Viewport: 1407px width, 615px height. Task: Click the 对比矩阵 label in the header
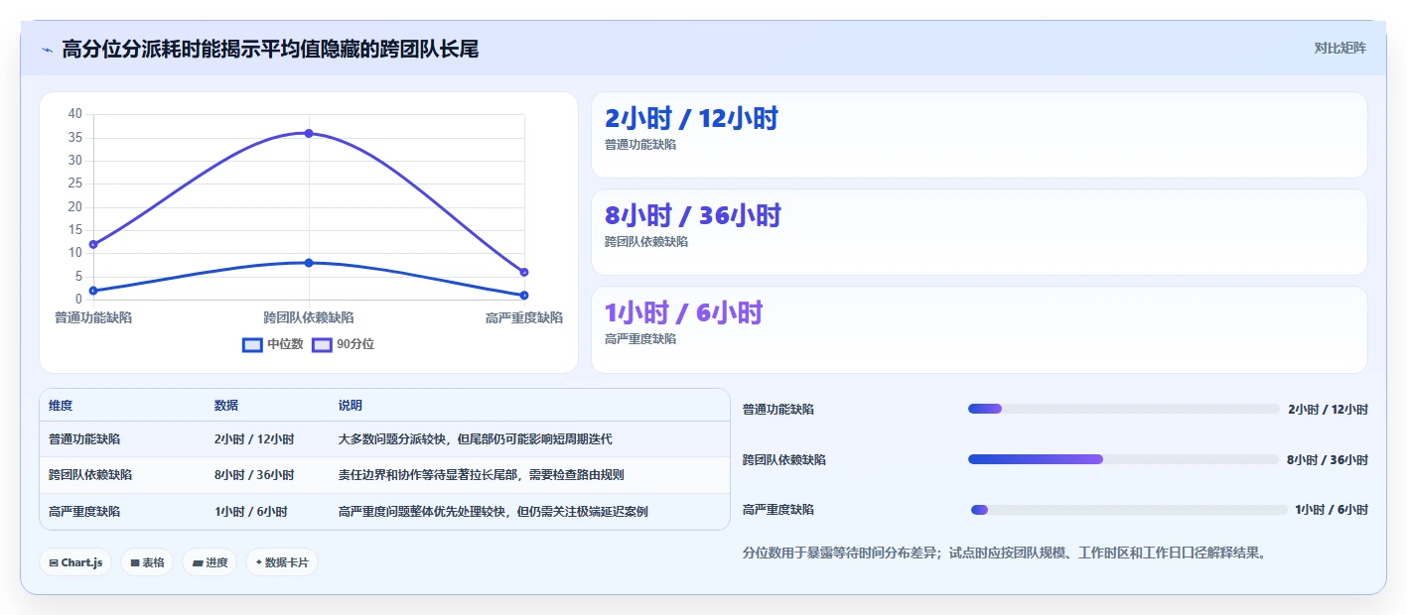pos(1339,48)
